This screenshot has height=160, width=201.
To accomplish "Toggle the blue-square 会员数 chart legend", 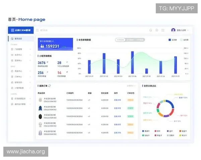I will (173, 40).
